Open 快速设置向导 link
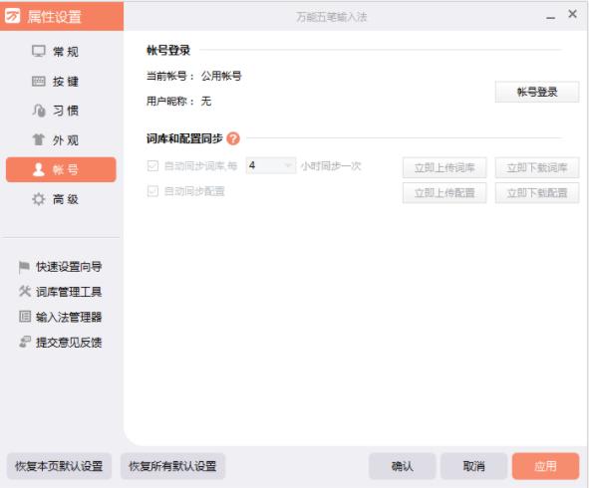 point(69,267)
